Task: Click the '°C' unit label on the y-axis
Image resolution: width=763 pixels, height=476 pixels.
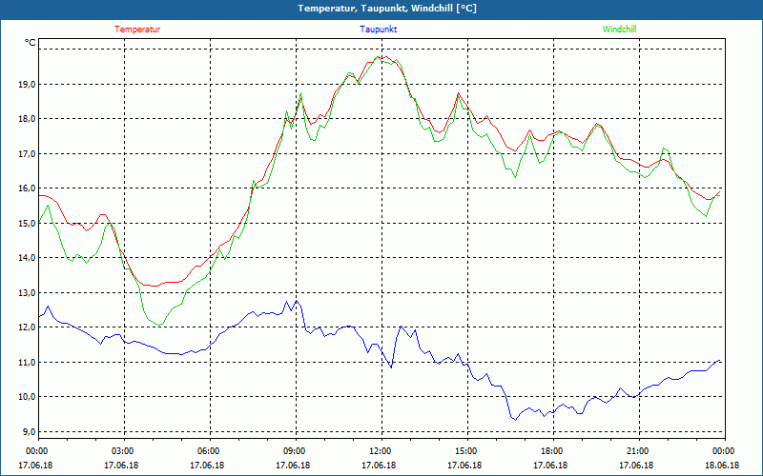Action: pyautogui.click(x=31, y=43)
